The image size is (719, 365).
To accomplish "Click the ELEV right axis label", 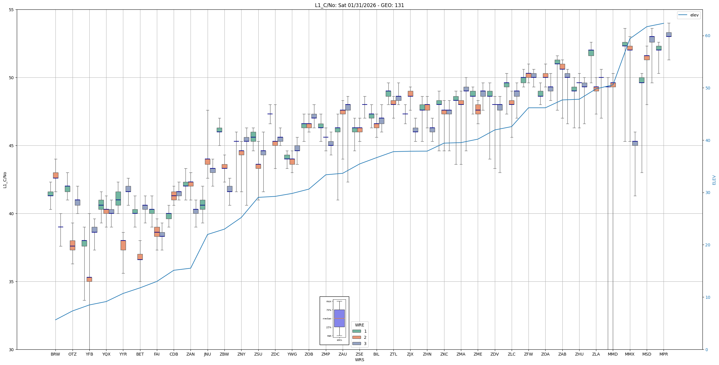I will (x=714, y=180).
